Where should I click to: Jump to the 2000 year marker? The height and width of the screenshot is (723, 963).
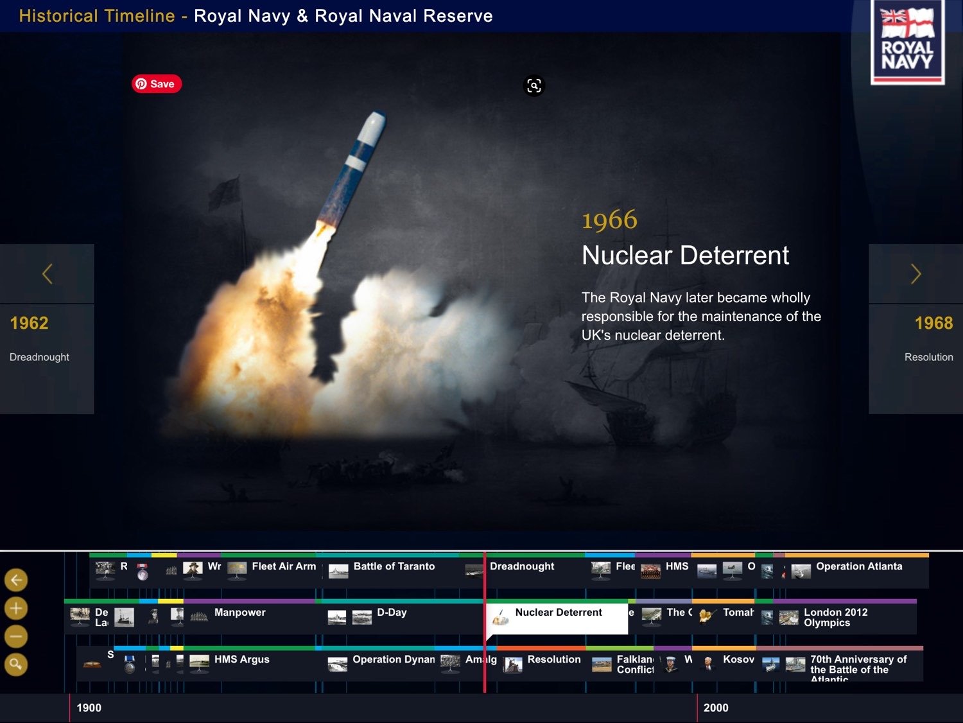coord(715,708)
